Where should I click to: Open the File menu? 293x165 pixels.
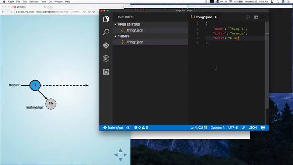click(x=18, y=2)
